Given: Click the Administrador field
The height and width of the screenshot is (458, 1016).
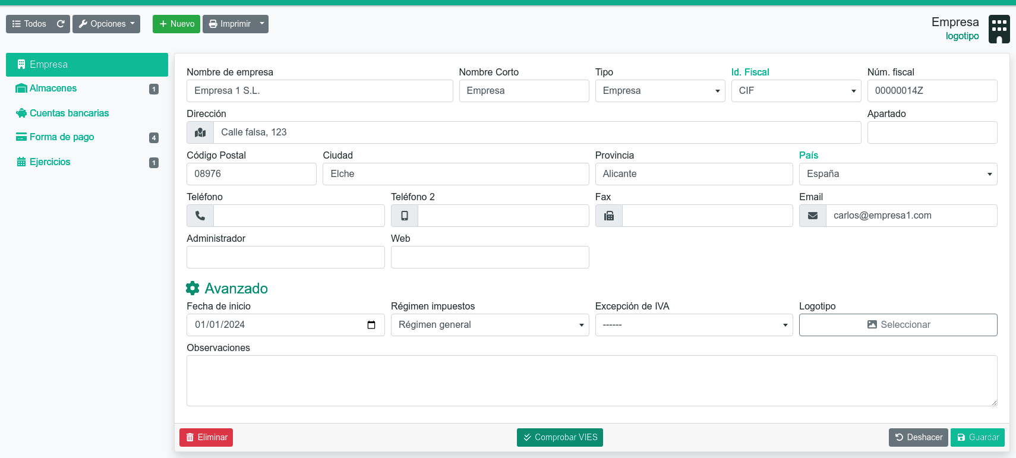Looking at the screenshot, I should tap(286, 257).
